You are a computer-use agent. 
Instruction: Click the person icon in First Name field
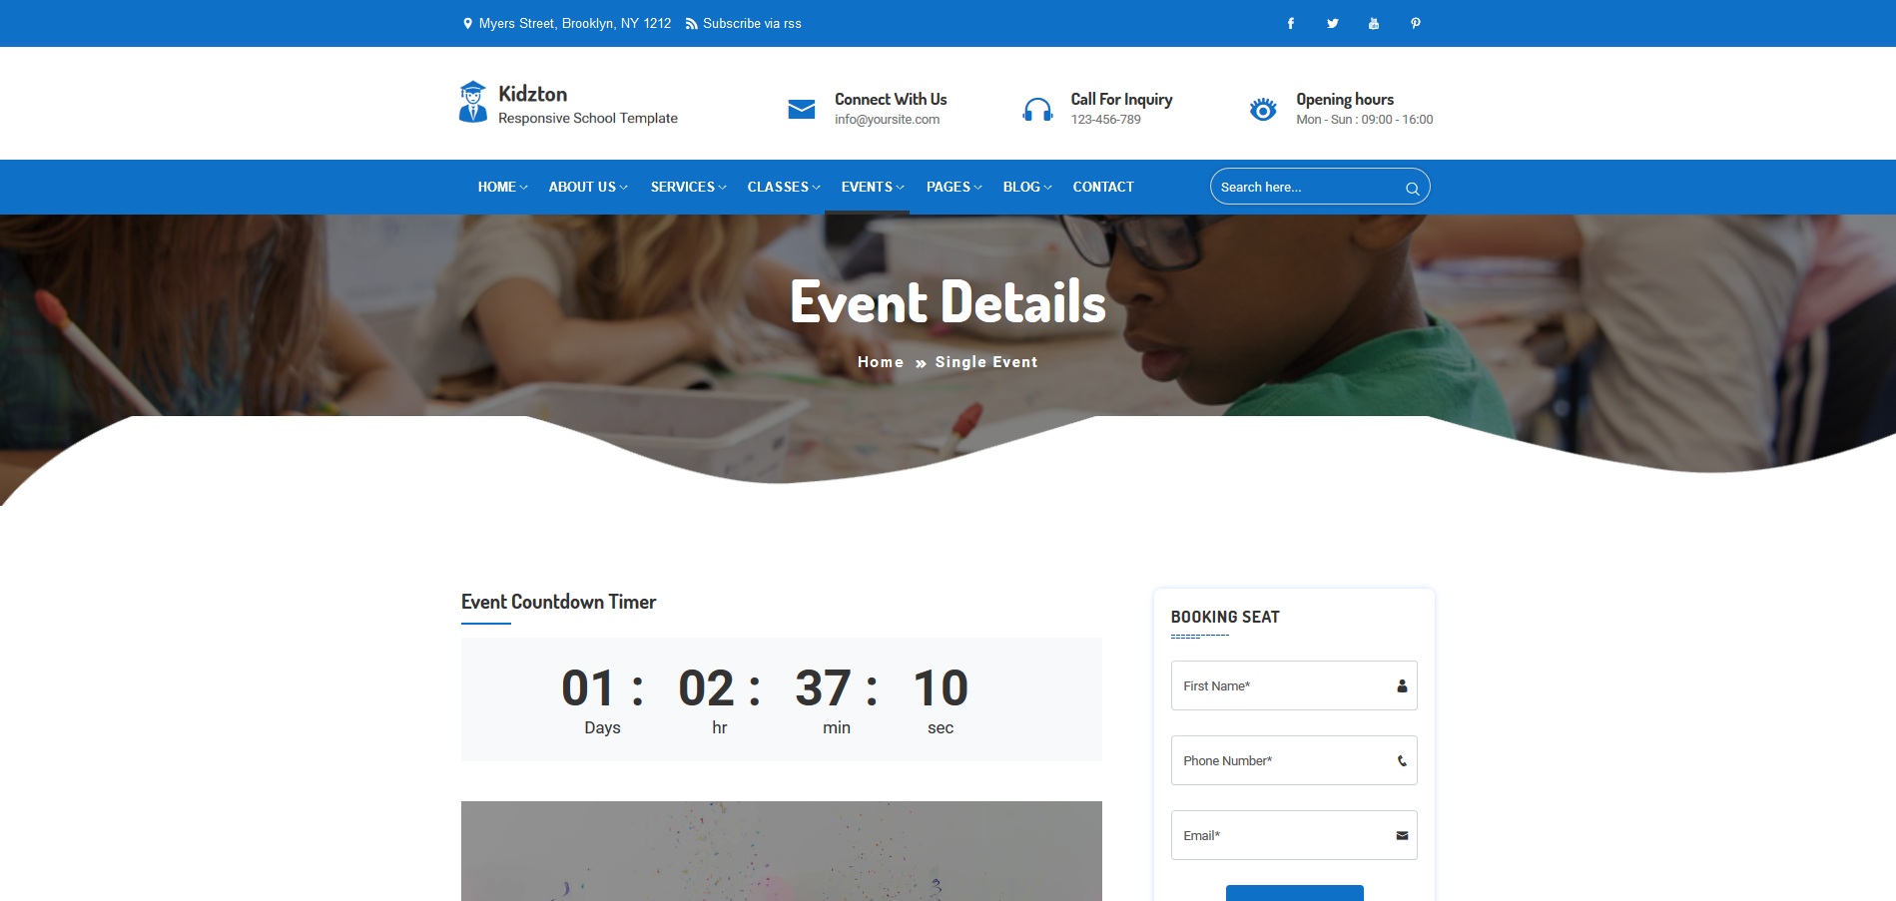tap(1402, 685)
